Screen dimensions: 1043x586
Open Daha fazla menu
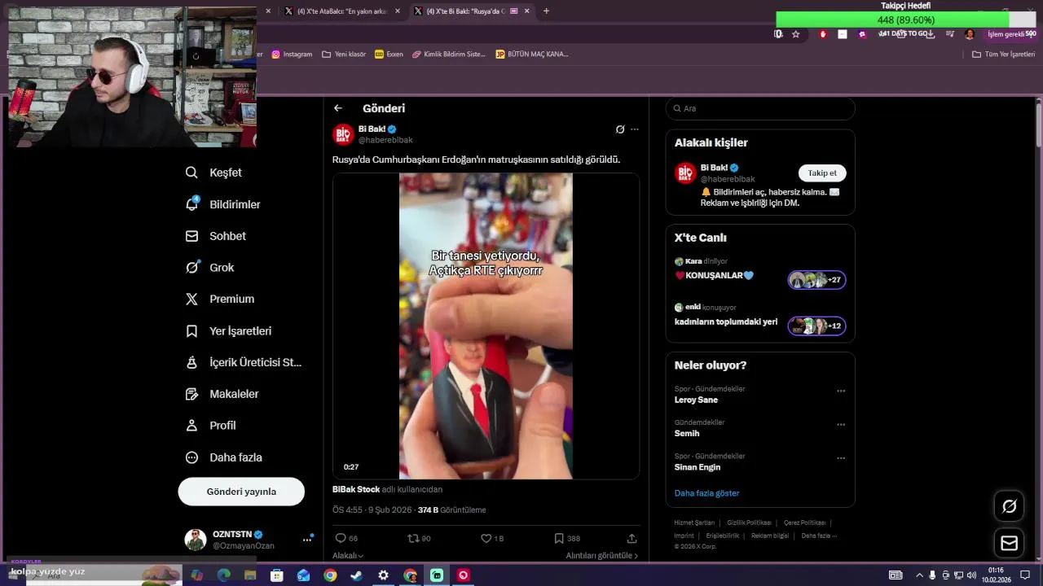[224, 457]
